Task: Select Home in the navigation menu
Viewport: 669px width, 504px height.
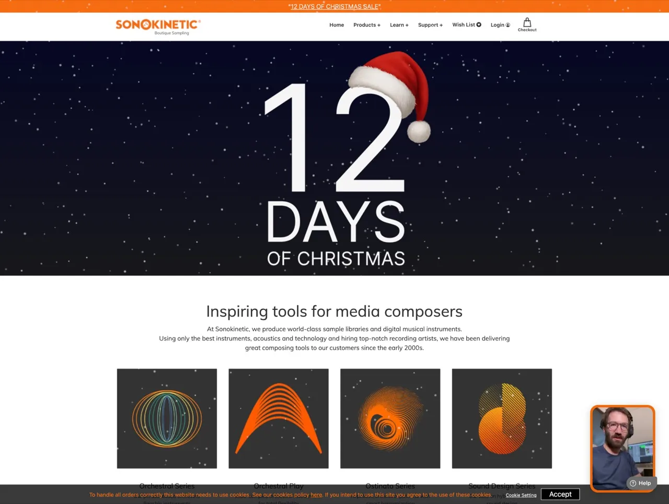Action: pos(337,25)
